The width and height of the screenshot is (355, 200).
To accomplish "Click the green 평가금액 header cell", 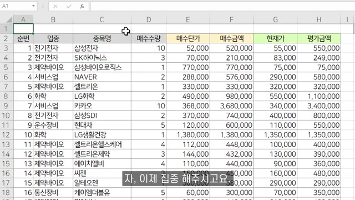I will coord(319,38).
